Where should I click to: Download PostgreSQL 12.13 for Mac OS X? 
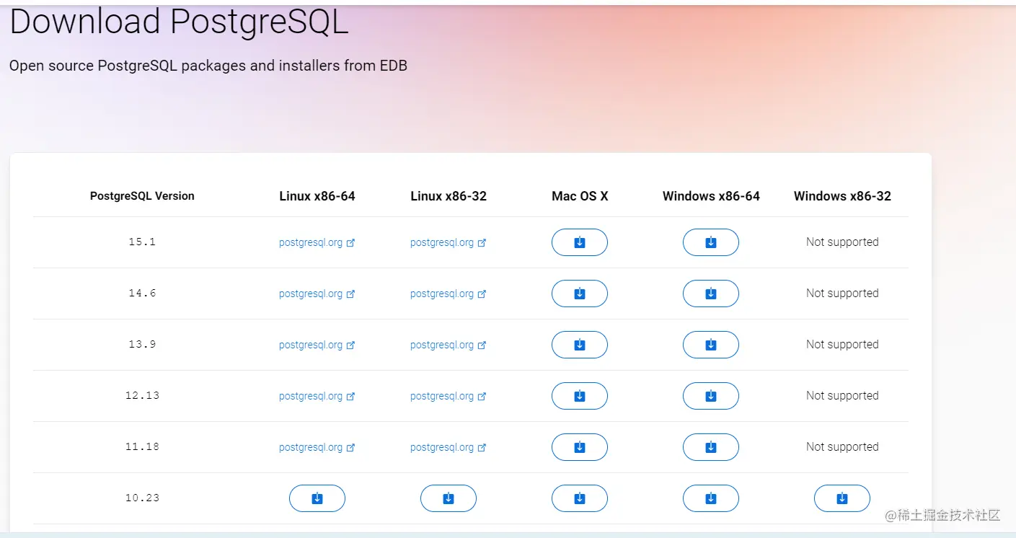(x=580, y=396)
